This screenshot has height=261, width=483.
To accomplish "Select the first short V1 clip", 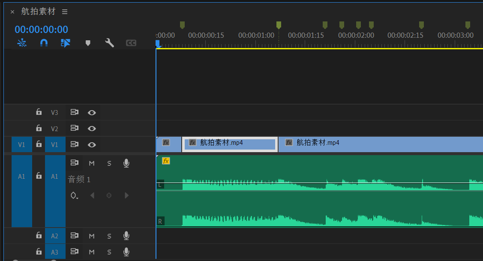I will pos(169,144).
